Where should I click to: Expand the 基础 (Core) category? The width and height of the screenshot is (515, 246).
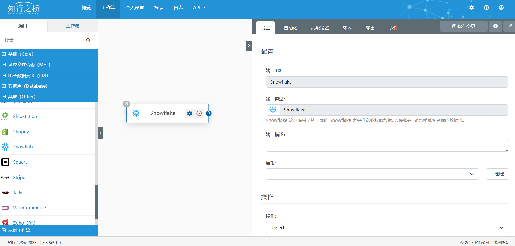click(x=49, y=54)
